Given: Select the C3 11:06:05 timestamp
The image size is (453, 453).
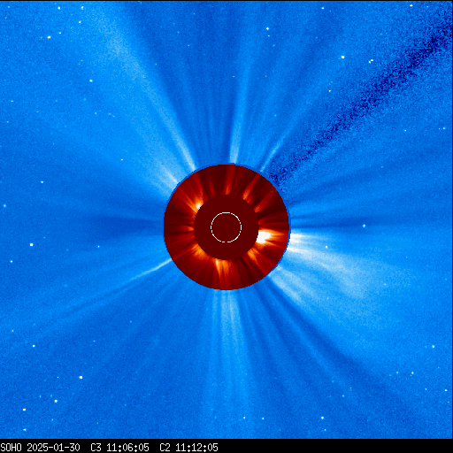Looking at the screenshot, I should tap(119, 448).
